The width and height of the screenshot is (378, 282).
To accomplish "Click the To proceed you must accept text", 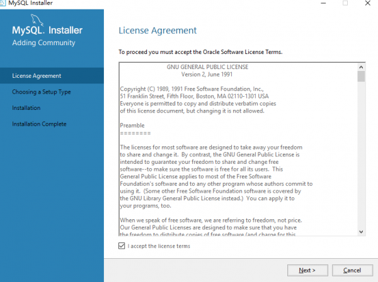I will tap(200, 52).
